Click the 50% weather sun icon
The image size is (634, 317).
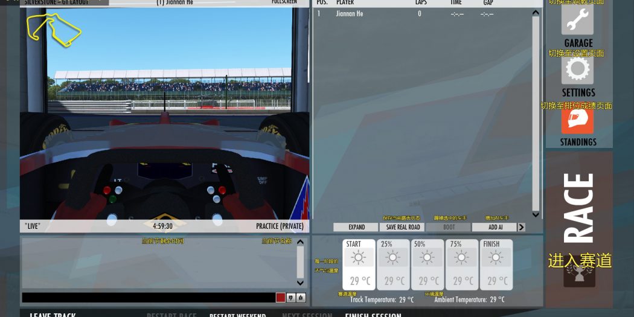pos(427,258)
